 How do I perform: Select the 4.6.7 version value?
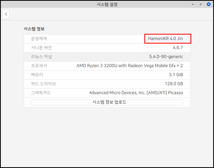[178, 48]
